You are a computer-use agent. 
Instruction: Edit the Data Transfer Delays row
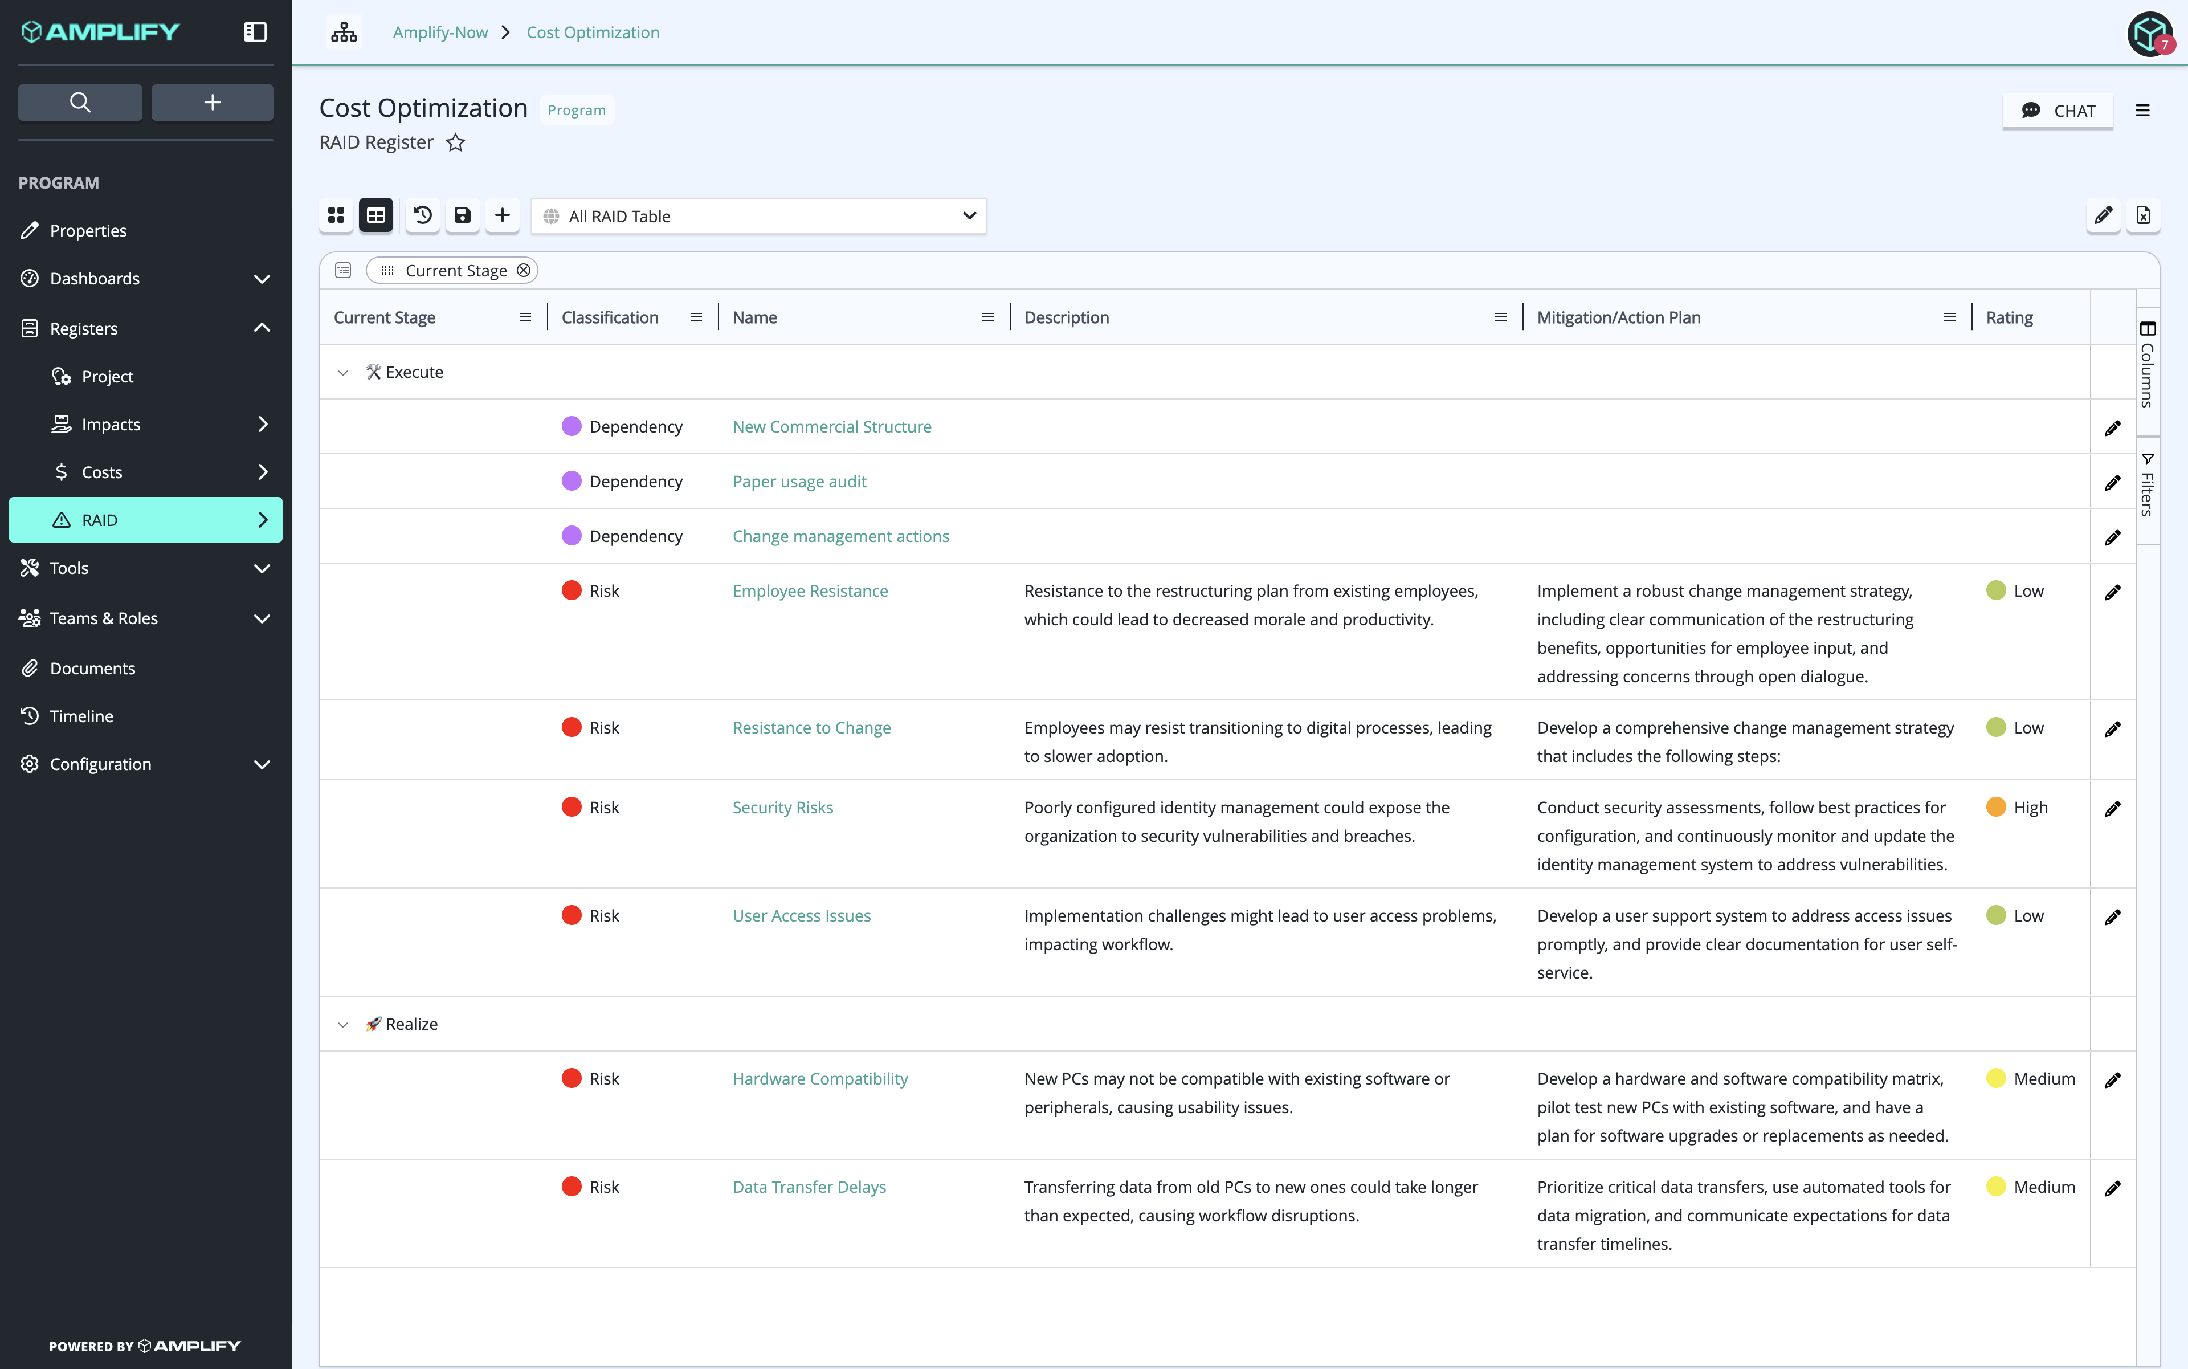click(x=2112, y=1188)
